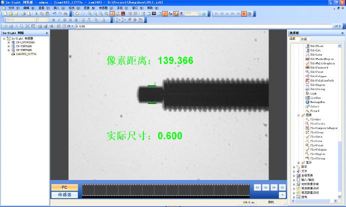Click the New job toolbar icon

point(5,13)
